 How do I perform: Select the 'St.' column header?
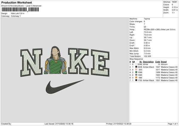tap(141, 62)
